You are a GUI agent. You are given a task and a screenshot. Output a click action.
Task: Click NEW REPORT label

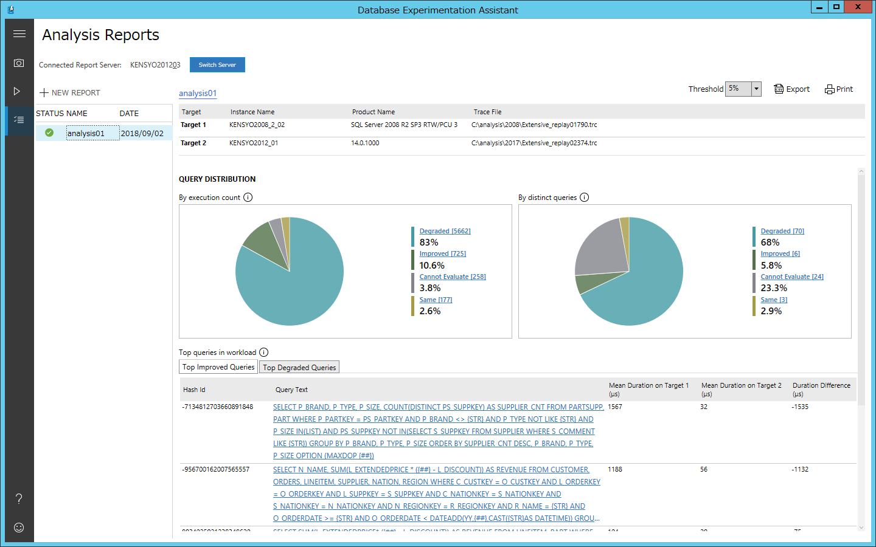click(76, 93)
